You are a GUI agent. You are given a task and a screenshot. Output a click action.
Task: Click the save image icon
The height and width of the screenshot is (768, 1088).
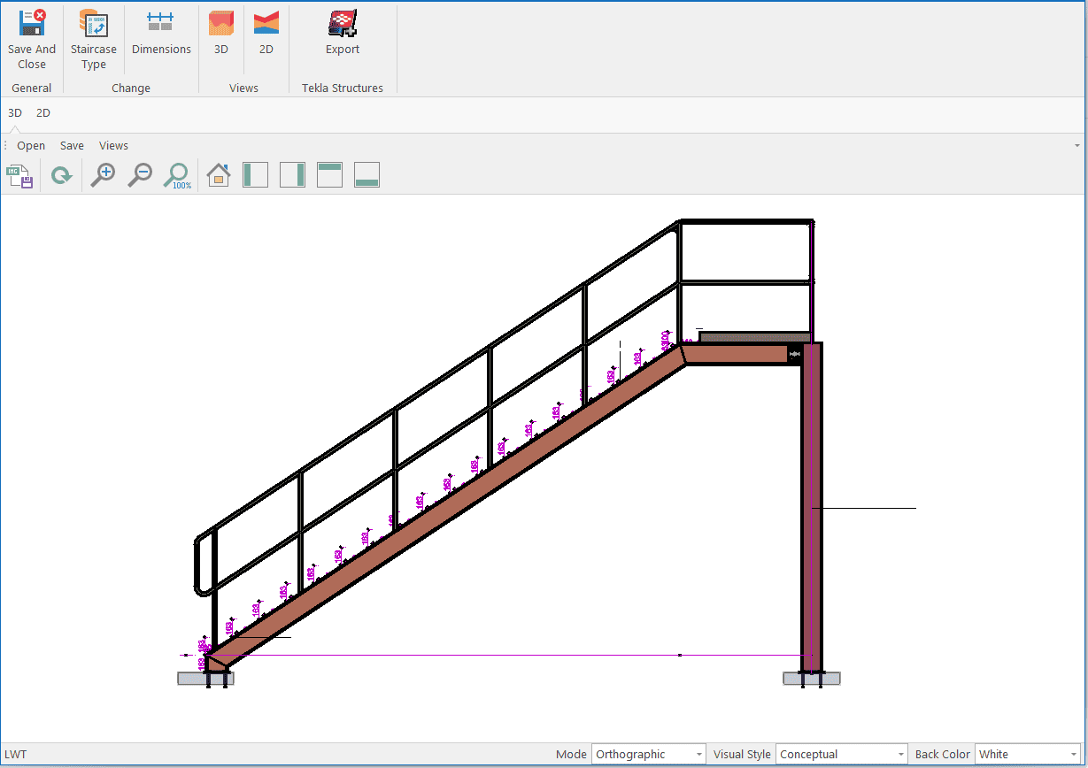click(19, 176)
